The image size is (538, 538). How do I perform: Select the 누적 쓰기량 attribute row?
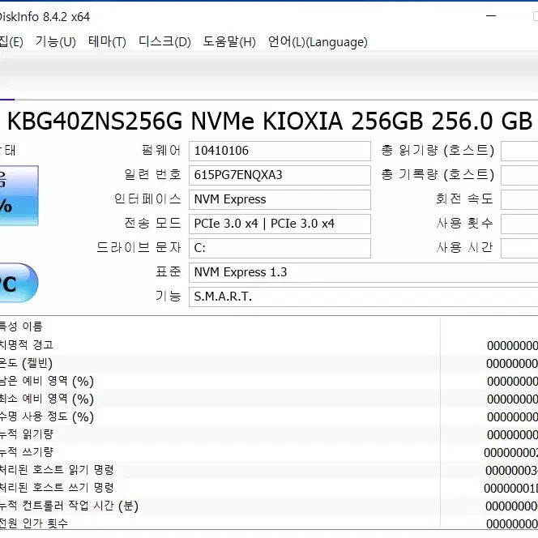269,452
